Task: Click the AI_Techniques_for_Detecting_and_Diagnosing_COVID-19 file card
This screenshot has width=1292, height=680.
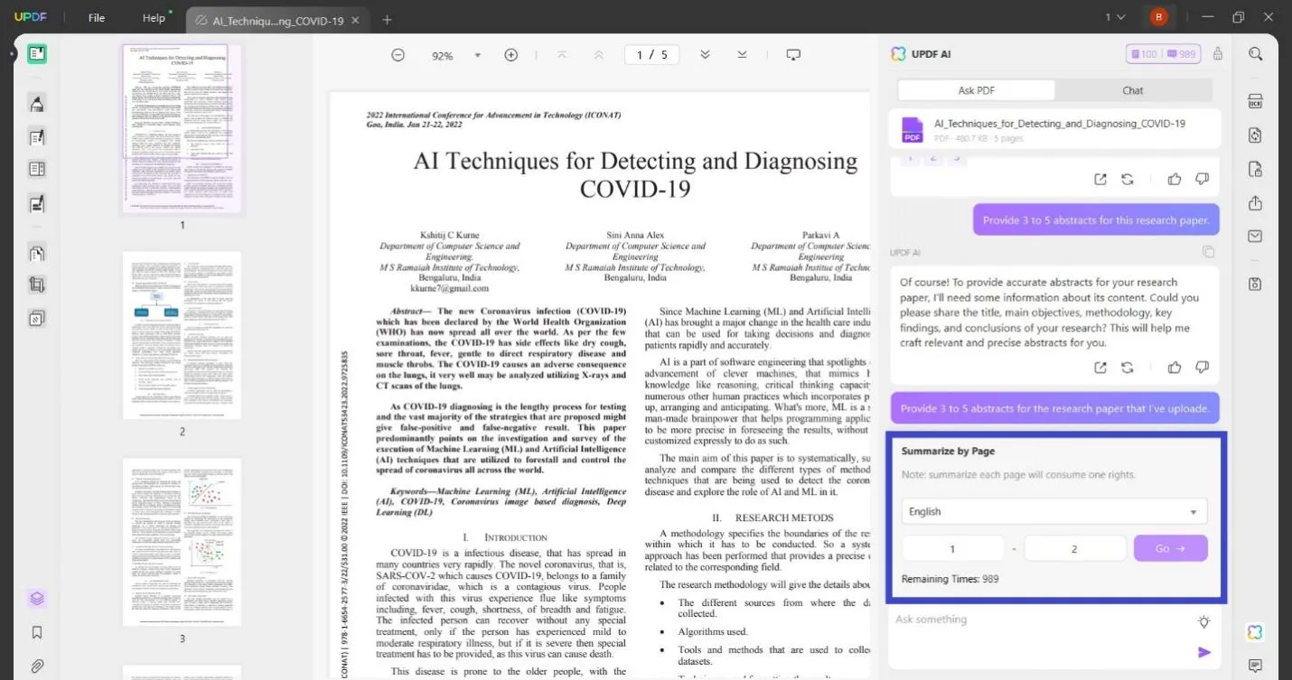Action: click(x=1054, y=129)
